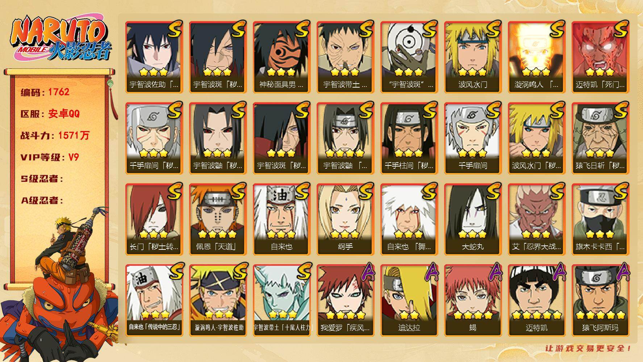Image resolution: width=643 pixels, height=362 pixels.
Task: Click the 蝎 ninja portrait
Action: point(473,300)
